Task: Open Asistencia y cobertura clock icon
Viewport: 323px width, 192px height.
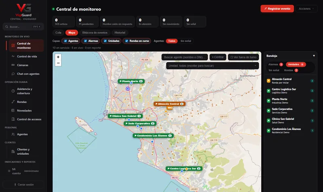Action: 13,91
